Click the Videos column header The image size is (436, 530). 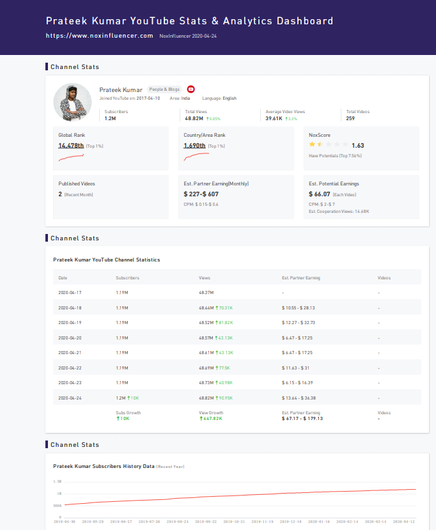[x=384, y=278]
